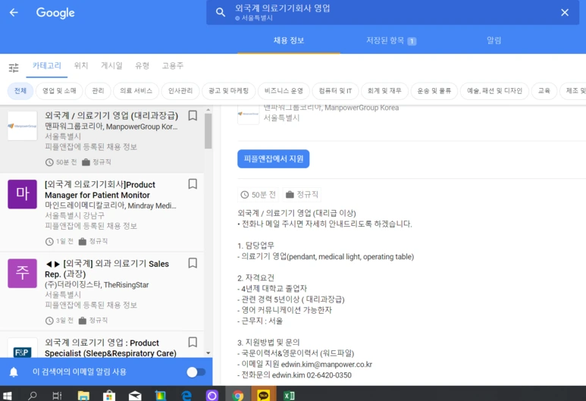
Task: Filter by 비즈니스 운영 category
Action: [x=284, y=91]
